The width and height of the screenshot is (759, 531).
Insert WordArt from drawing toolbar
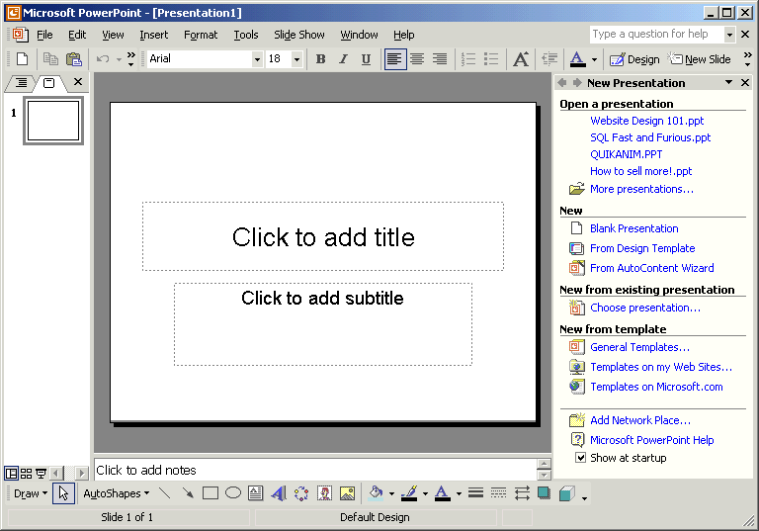click(279, 493)
